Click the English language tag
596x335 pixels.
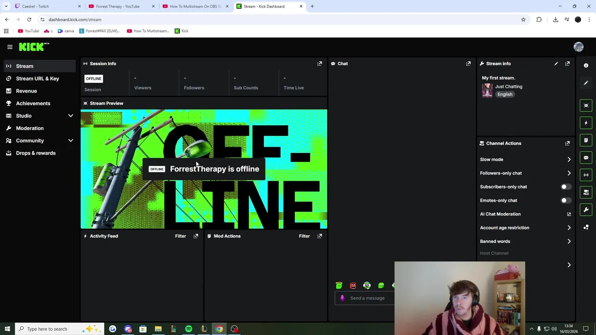(x=505, y=94)
